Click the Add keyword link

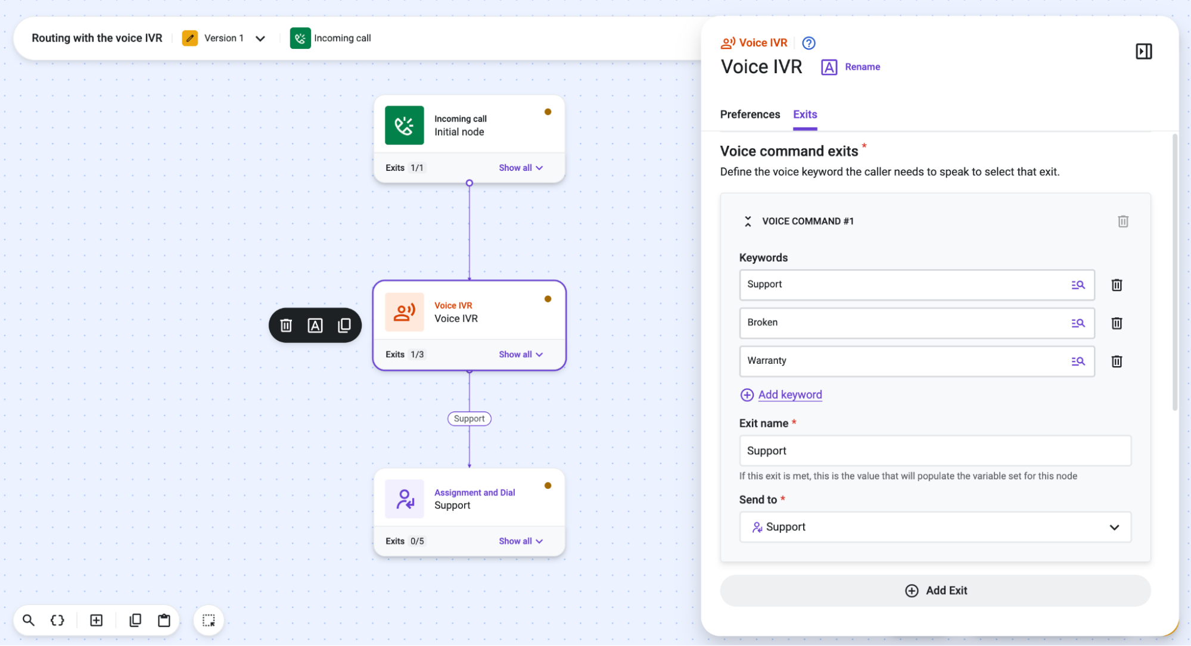click(789, 395)
